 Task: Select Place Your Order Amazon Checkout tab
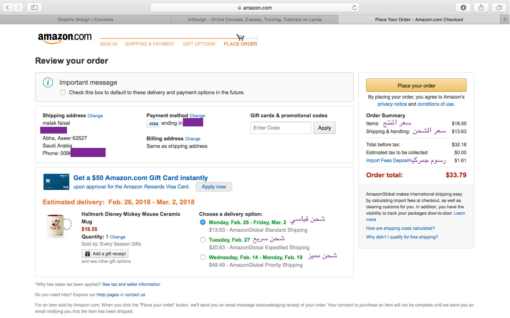419,19
